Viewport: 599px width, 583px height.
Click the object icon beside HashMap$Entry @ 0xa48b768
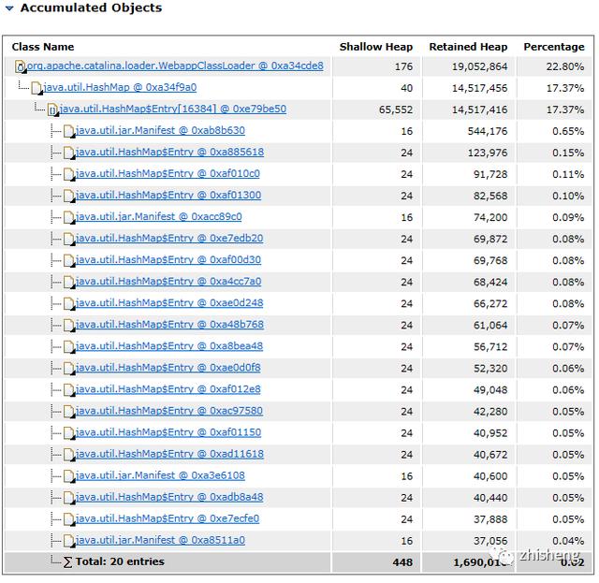tap(69, 326)
